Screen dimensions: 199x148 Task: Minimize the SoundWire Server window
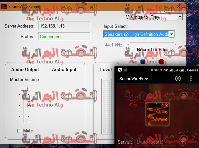[148, 7]
